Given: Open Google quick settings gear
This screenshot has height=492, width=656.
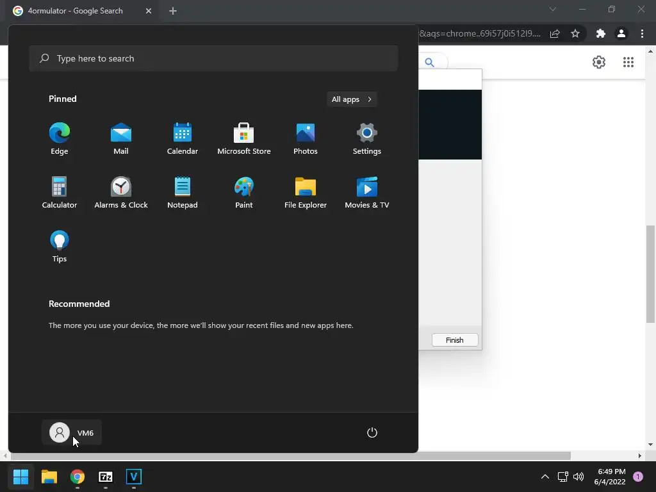Looking at the screenshot, I should tap(599, 62).
